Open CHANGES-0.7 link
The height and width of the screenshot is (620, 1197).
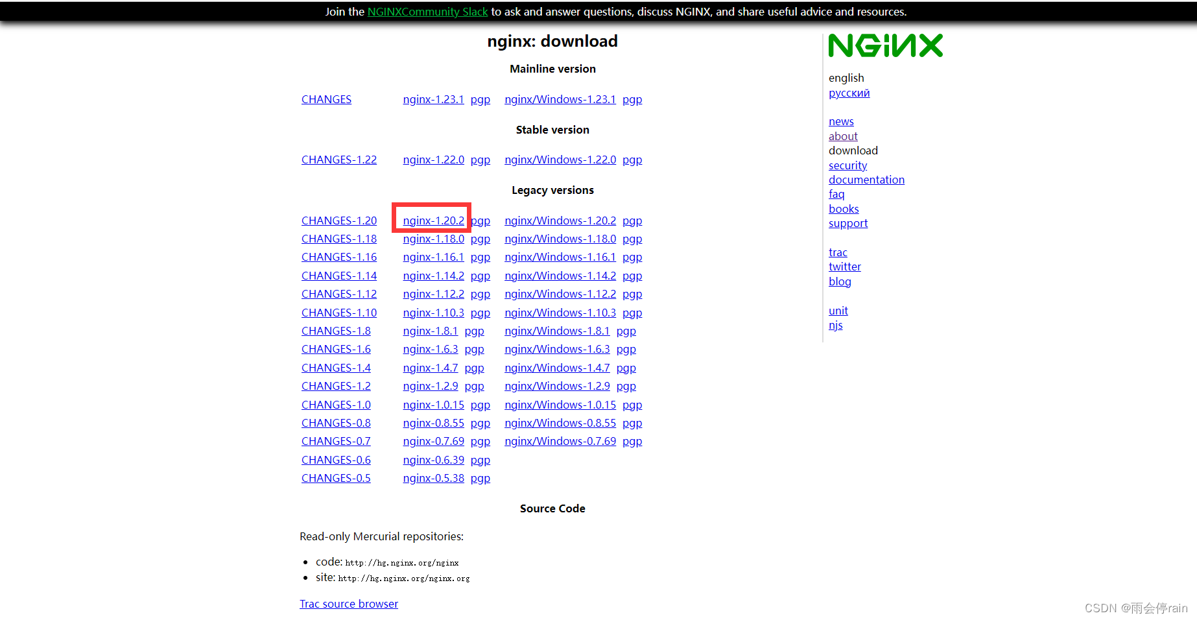click(x=336, y=441)
